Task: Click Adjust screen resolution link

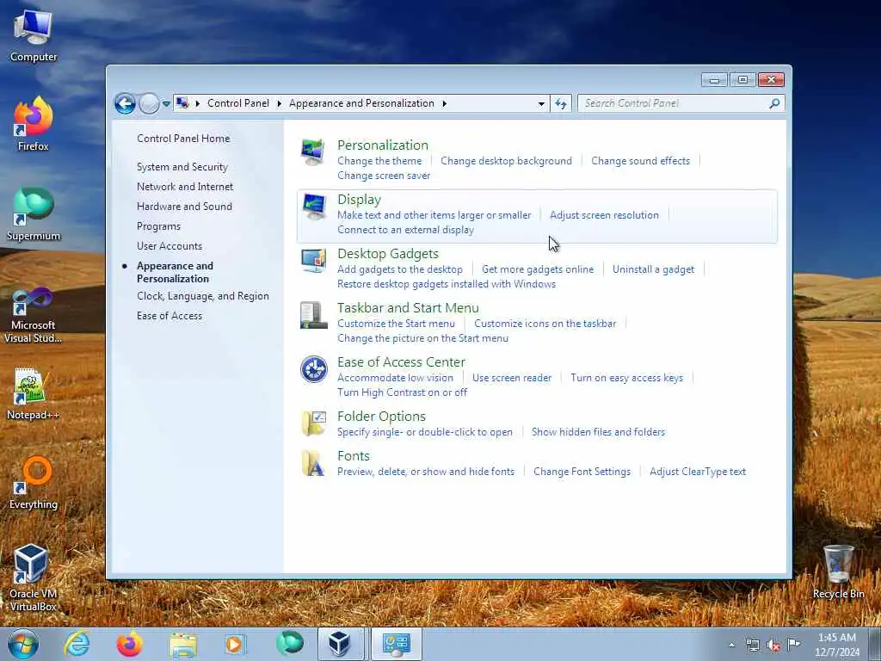Action: pyautogui.click(x=604, y=215)
